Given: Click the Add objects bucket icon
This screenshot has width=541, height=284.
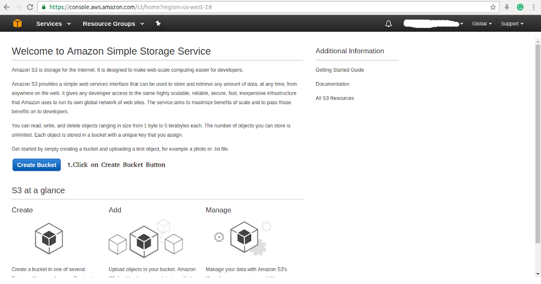Looking at the screenshot, I should (145, 243).
